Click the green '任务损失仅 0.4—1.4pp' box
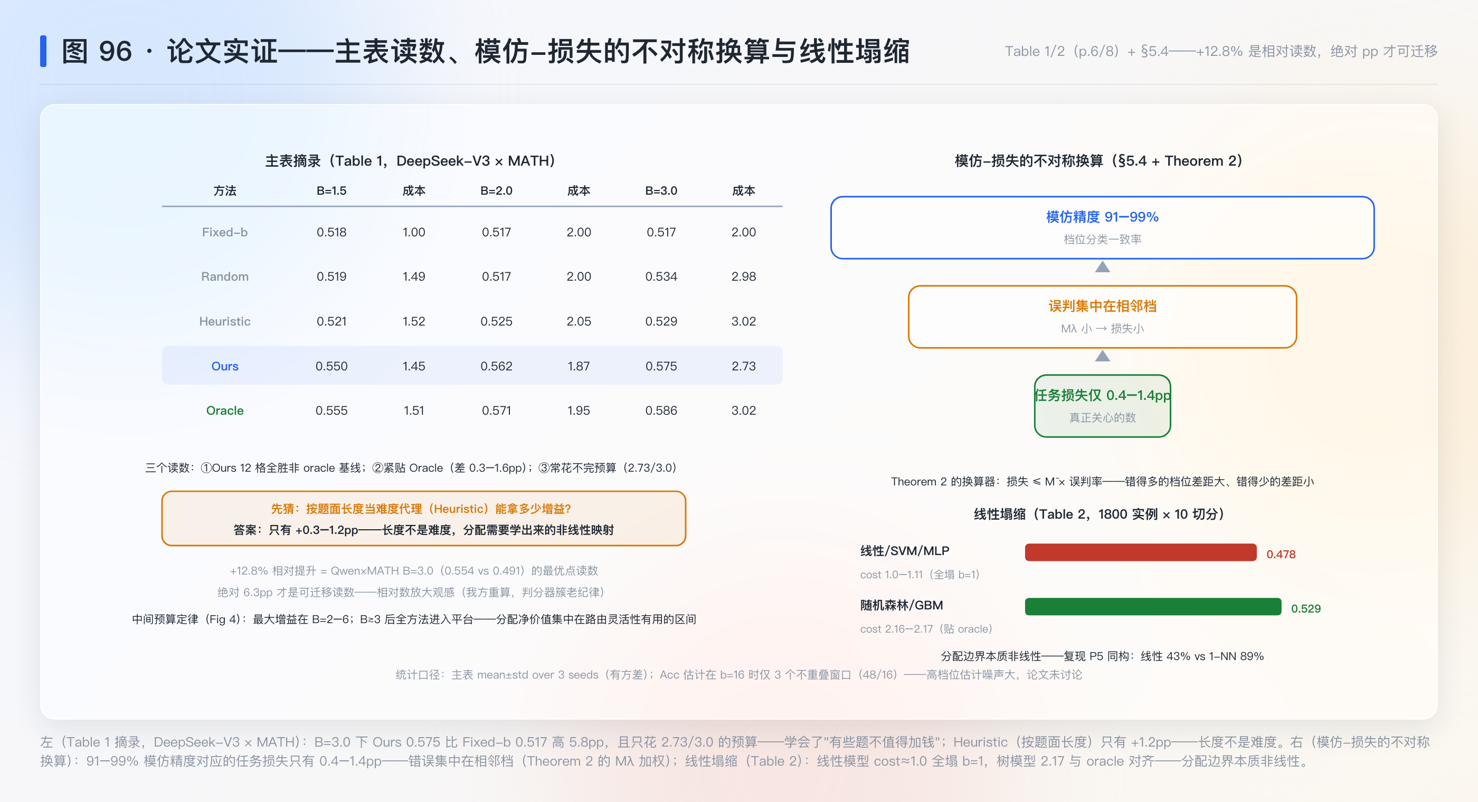 tap(1102, 406)
